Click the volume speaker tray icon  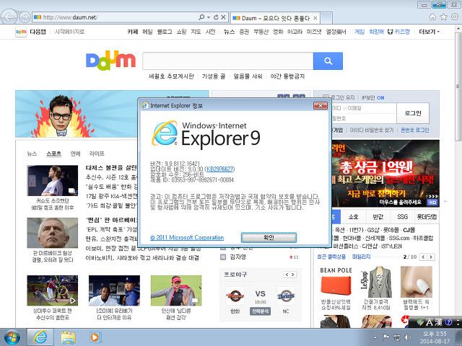[408, 337]
